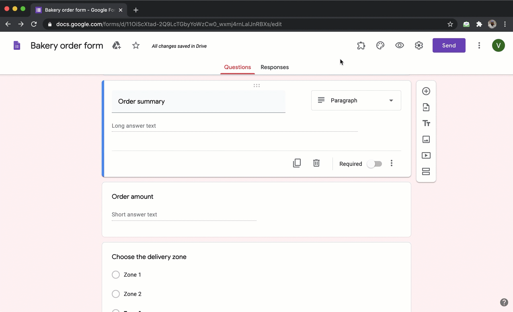Screen dimensions: 513x312
Task: Toggle Required on the Order summary question
Action: click(x=374, y=164)
